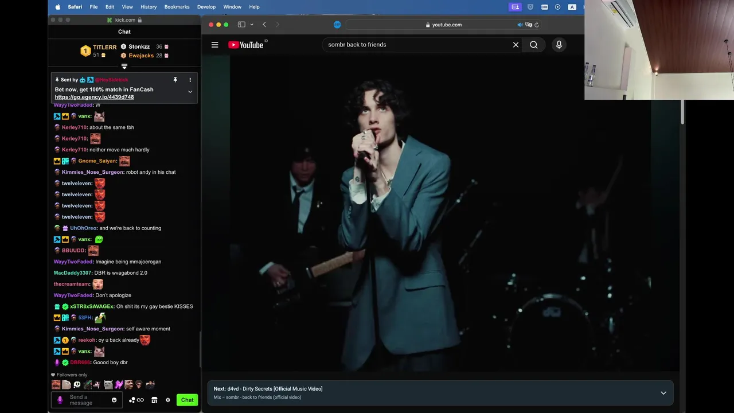Click leaderboard user Ewajacks
This screenshot has height=413, width=734.
click(141, 56)
